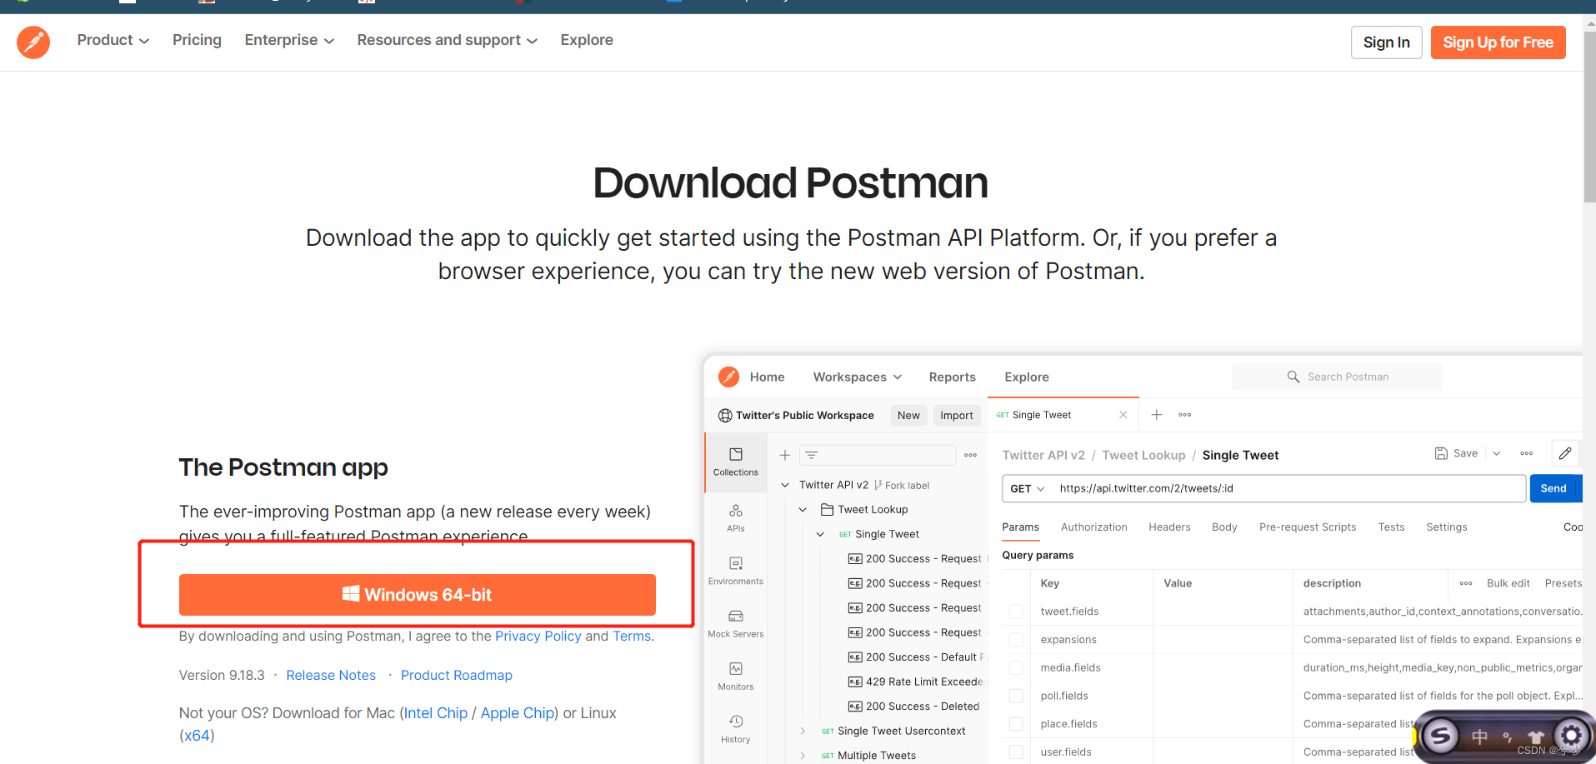Expand the Workspaces dropdown
The width and height of the screenshot is (1596, 764).
coord(858,377)
